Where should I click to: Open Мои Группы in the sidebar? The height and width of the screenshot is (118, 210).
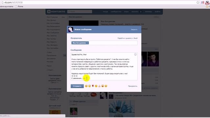(x=51, y=39)
